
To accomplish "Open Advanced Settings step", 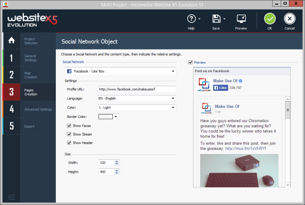I will pos(38,109).
